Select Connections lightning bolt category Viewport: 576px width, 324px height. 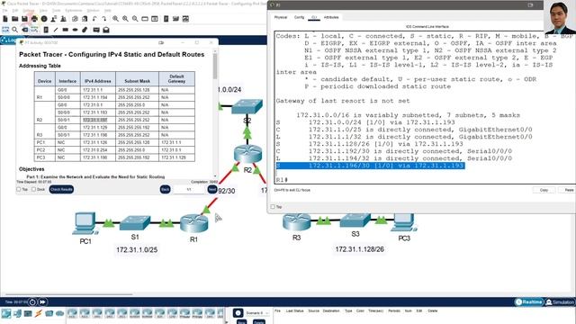[x=38, y=314]
